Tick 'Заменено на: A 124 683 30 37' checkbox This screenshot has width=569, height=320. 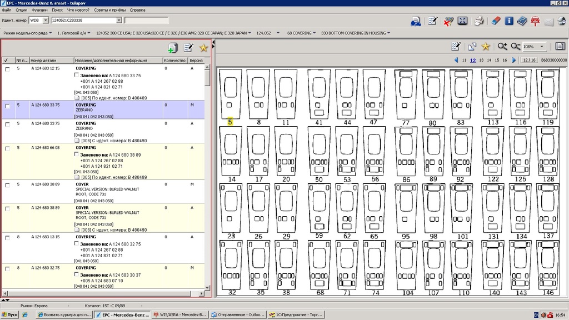[77, 274]
